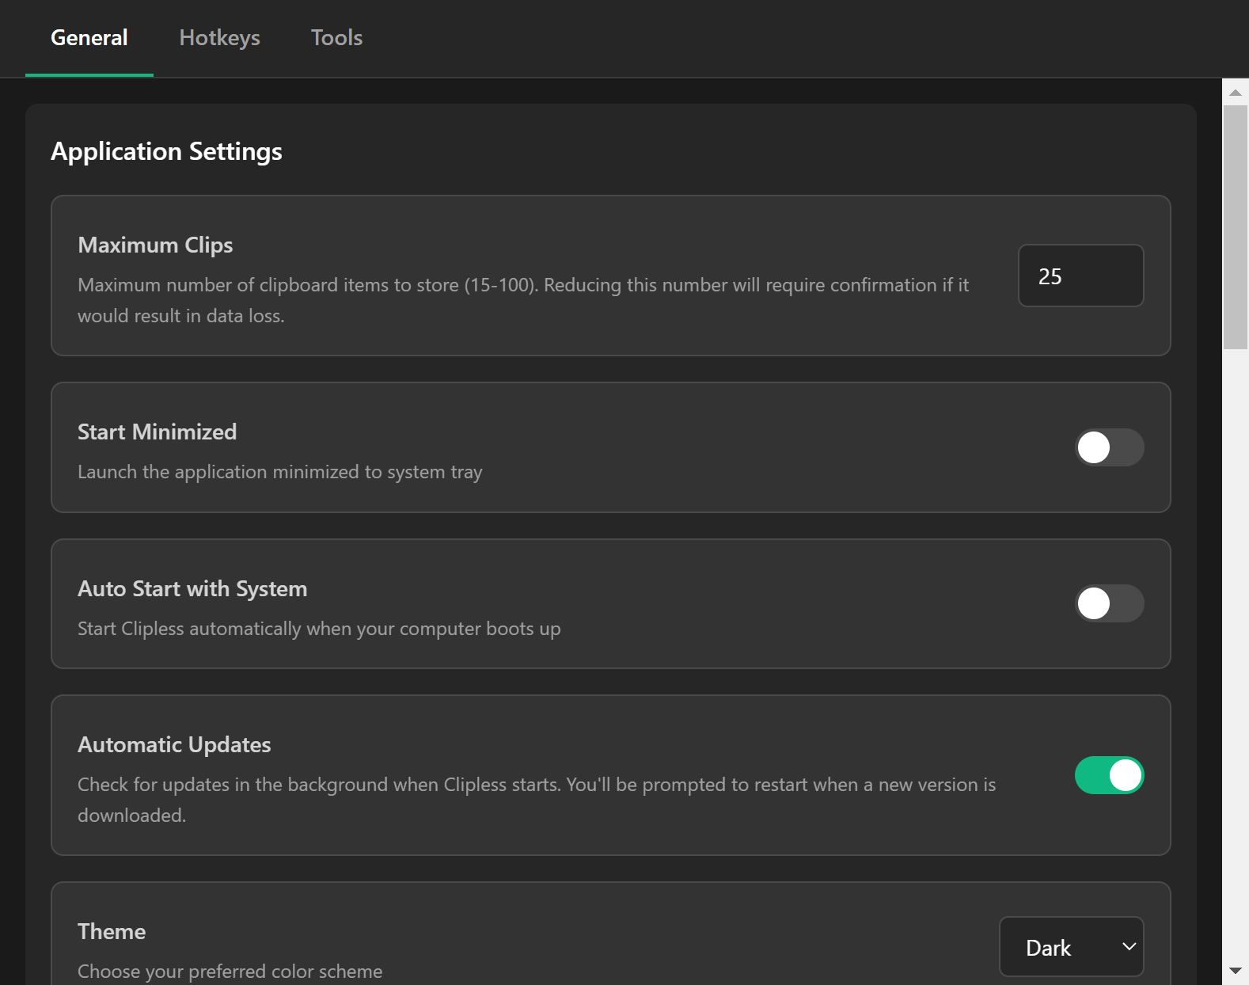Open the Tools tab
1249x985 pixels.
pos(336,38)
